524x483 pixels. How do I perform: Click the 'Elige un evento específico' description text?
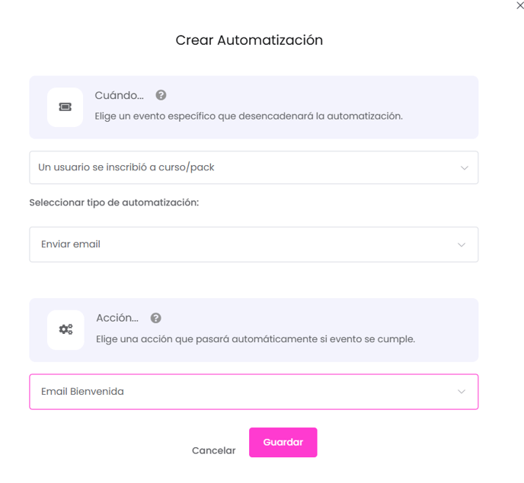(248, 116)
